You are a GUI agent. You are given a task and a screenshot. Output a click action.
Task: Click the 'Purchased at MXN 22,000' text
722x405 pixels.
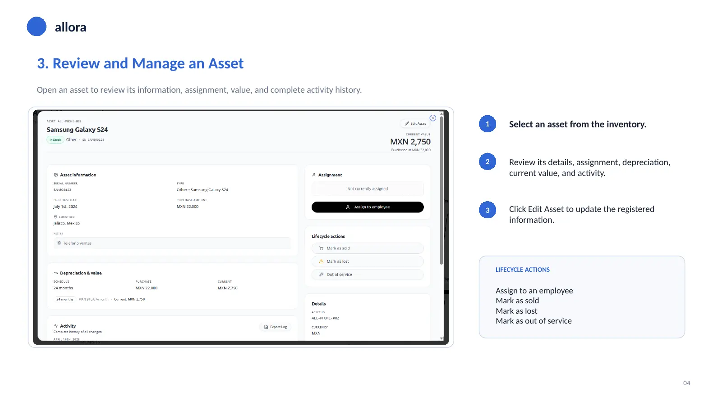coord(411,150)
